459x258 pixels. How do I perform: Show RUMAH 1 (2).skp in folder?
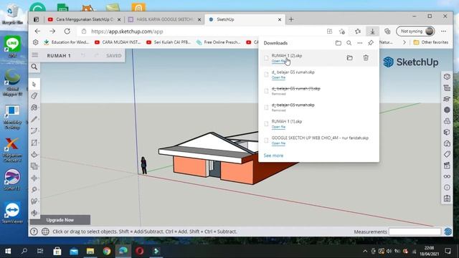tap(349, 57)
